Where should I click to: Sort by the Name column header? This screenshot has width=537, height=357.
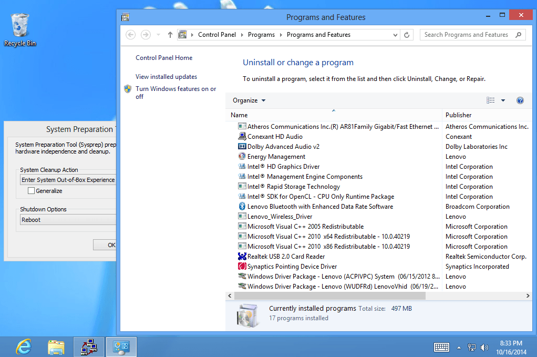tap(334, 115)
